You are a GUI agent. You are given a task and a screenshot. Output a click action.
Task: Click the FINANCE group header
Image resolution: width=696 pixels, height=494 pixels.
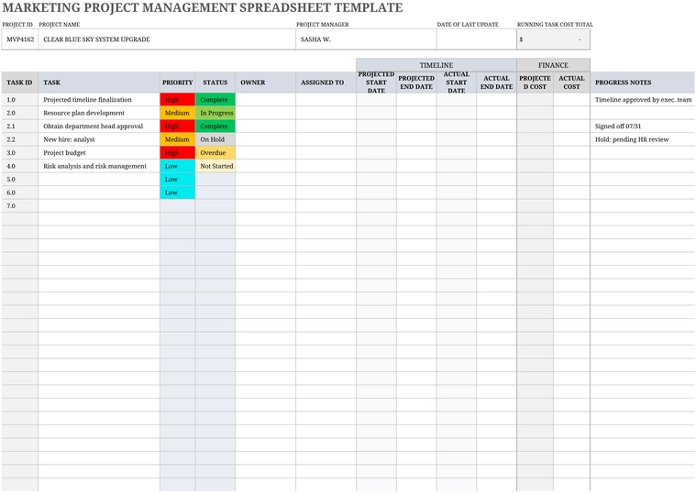click(553, 65)
